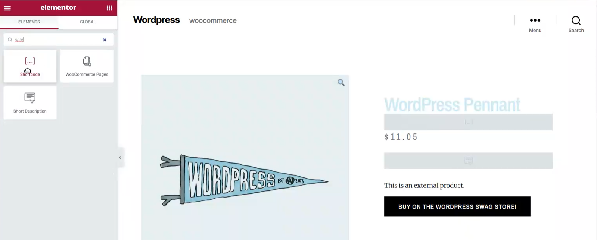
Task: Open the site Menu dots icon
Action: pyautogui.click(x=535, y=20)
